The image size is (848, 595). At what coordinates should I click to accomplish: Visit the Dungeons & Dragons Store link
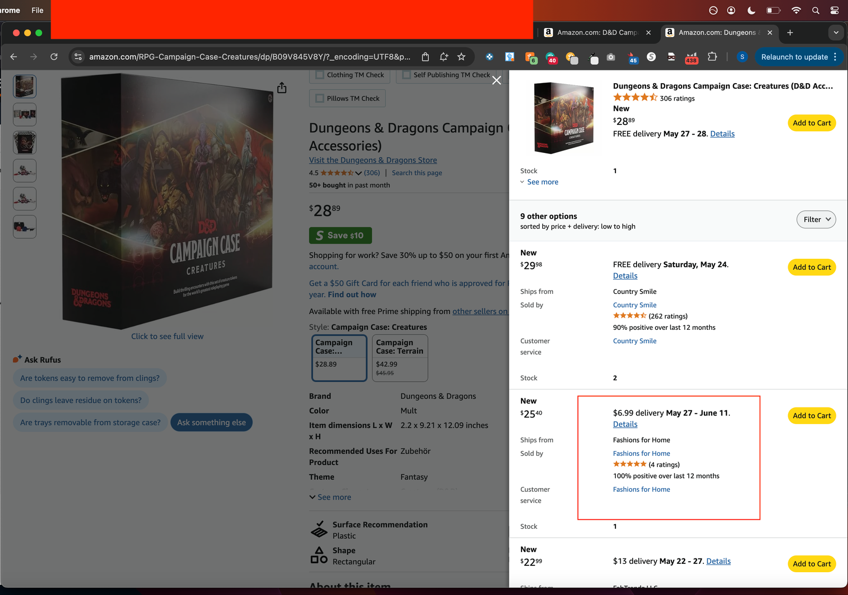373,160
